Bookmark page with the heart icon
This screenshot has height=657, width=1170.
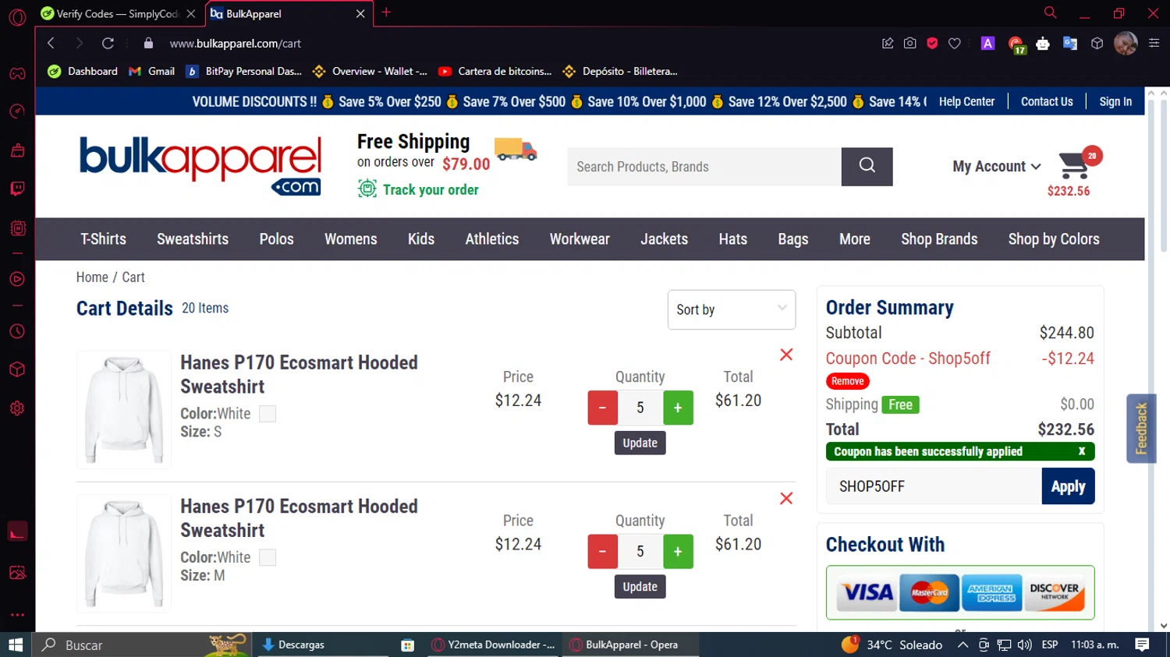[955, 44]
